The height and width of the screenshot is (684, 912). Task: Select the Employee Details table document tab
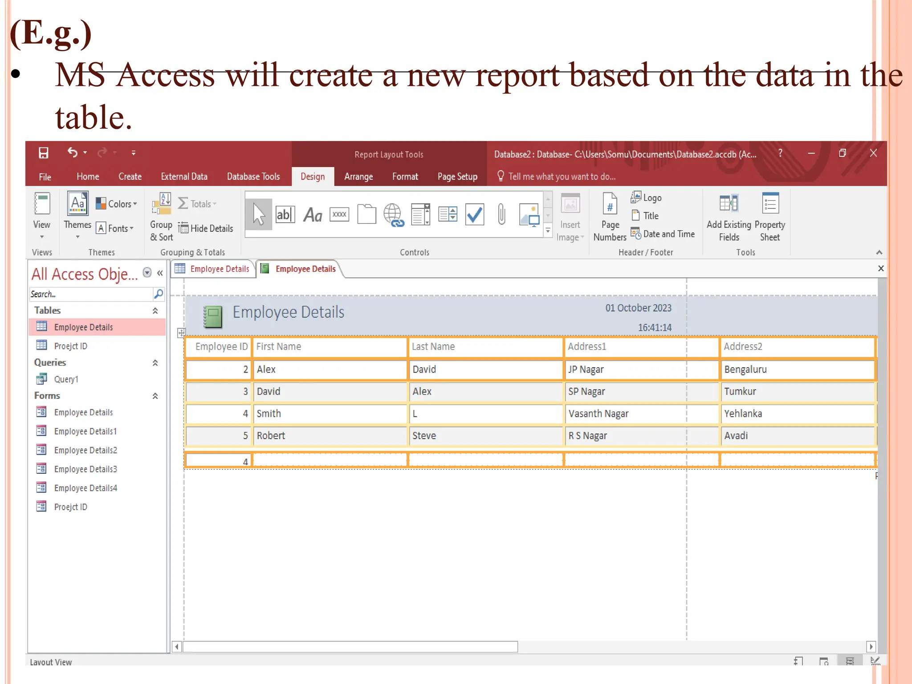point(213,269)
